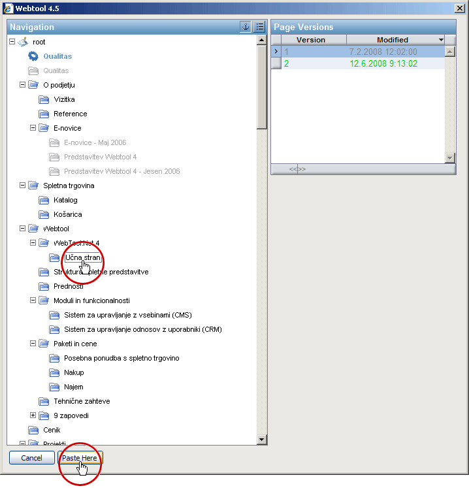The height and width of the screenshot is (488, 469).
Task: Click the anchor icon in Navigation header
Action: click(x=246, y=27)
